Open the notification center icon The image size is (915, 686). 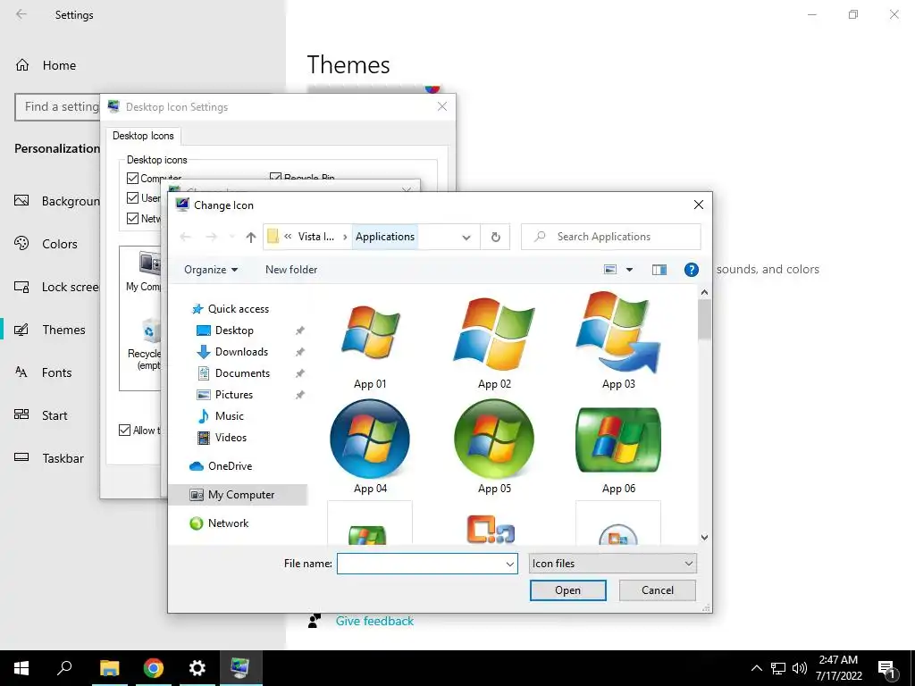click(887, 668)
